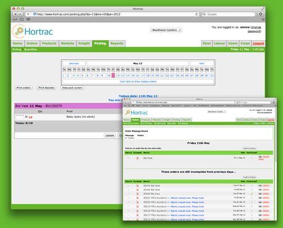Switch to the Products tab

(49, 43)
